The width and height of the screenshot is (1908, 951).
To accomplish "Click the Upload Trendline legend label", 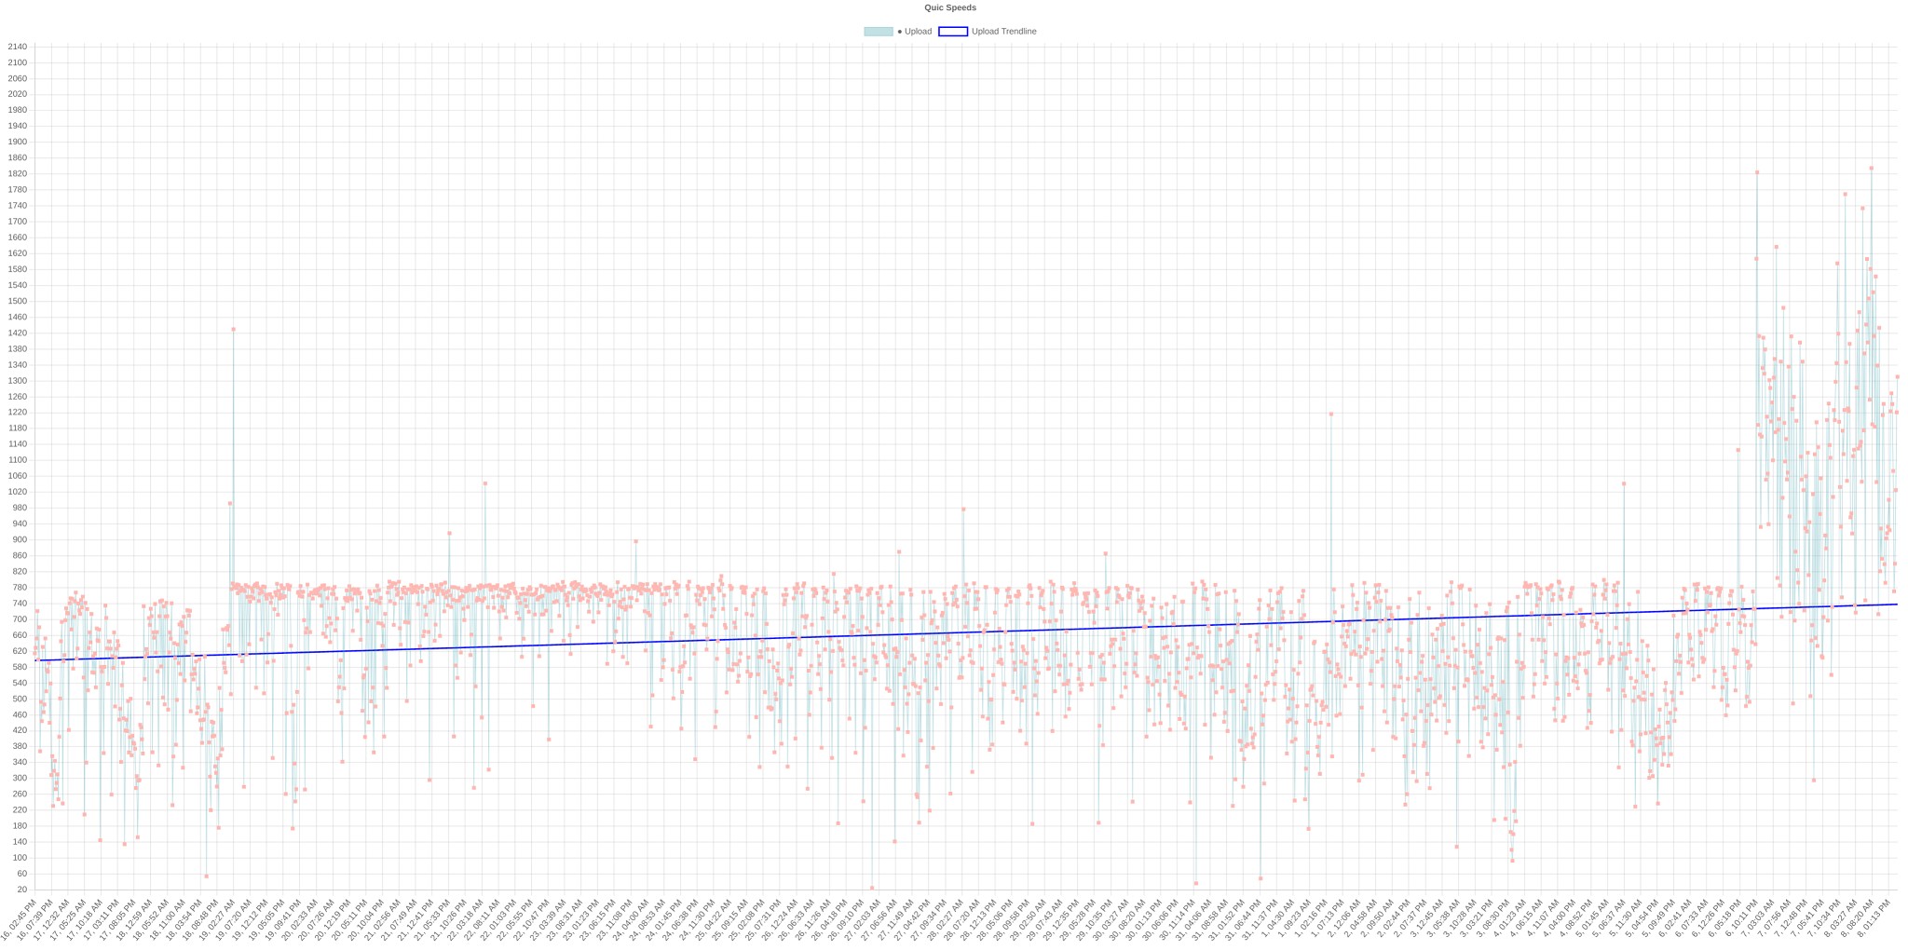I will pos(1003,32).
